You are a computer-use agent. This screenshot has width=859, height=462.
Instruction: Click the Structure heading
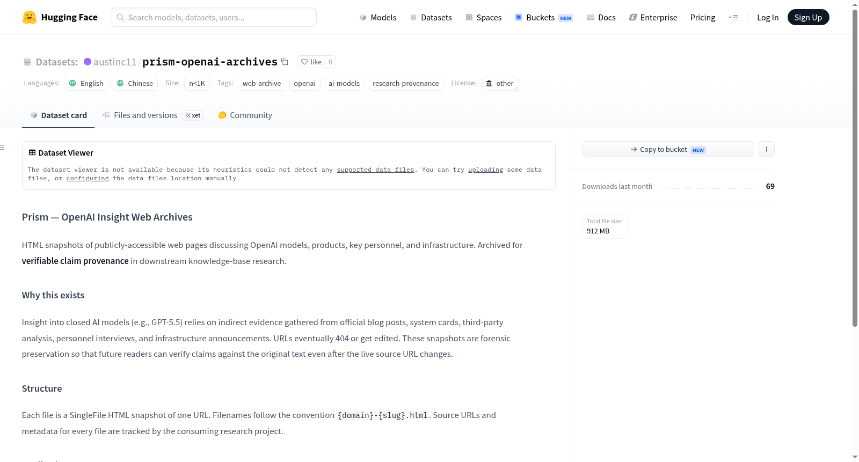42,388
